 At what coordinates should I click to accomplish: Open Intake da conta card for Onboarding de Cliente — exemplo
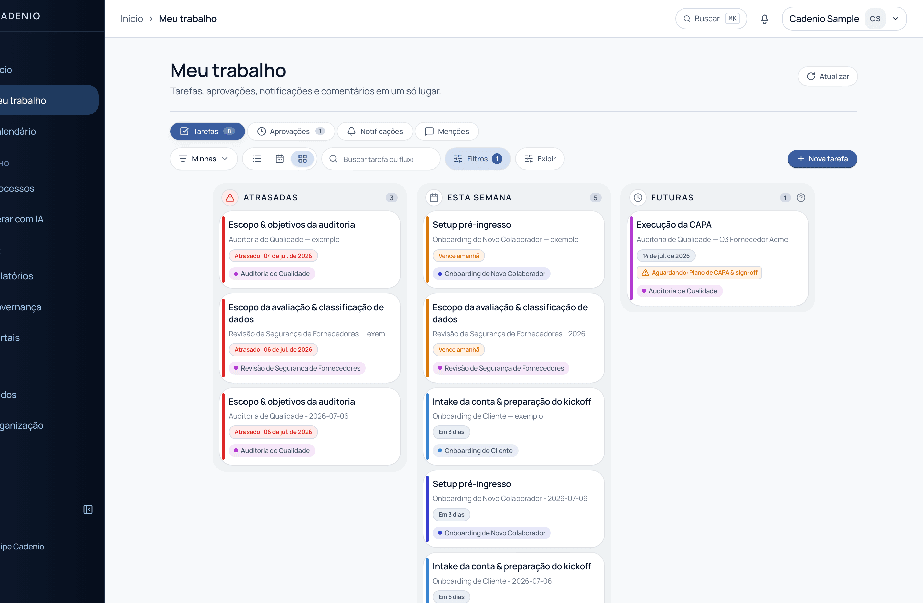[x=514, y=426]
